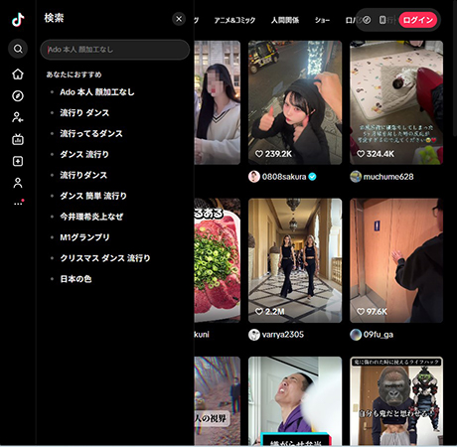This screenshot has height=447, width=457.
Task: Go to Home feed icon
Action: [18, 74]
